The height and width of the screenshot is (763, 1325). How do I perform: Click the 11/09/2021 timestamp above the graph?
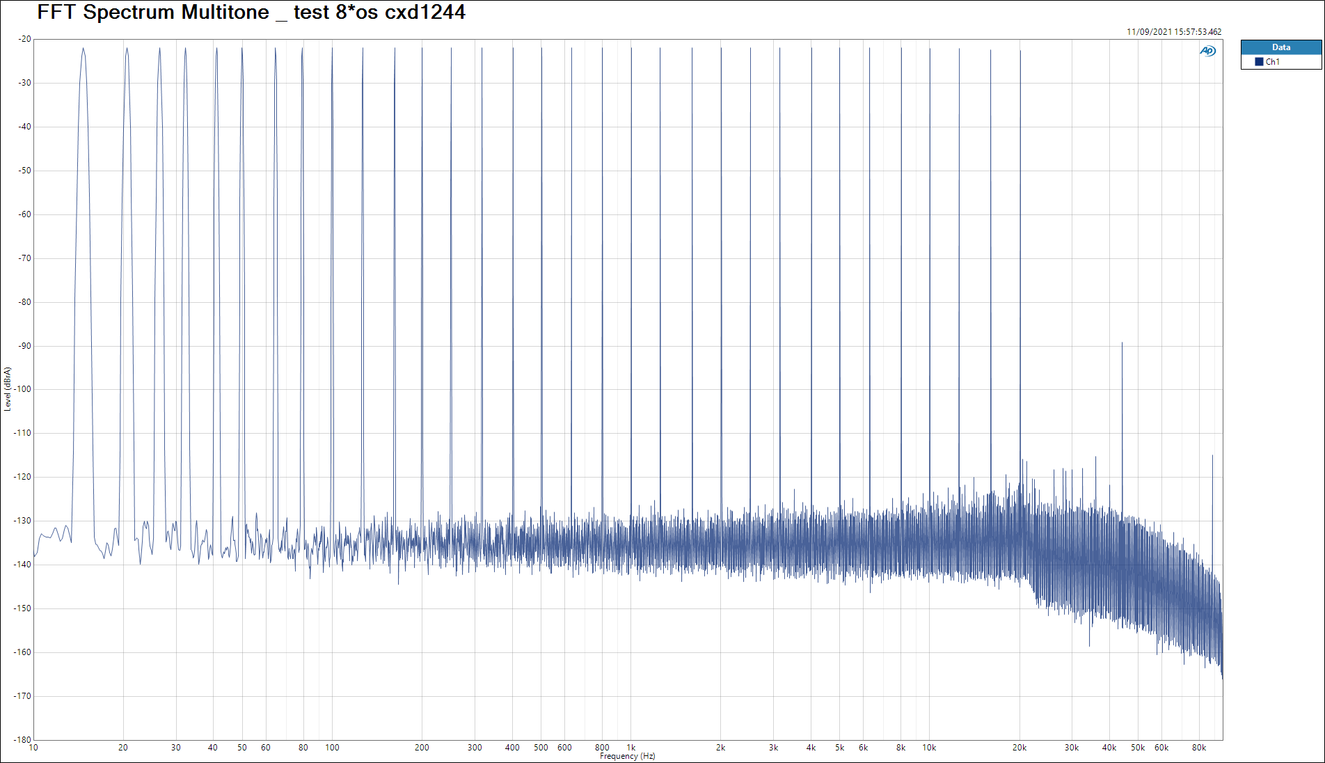[x=1173, y=32]
